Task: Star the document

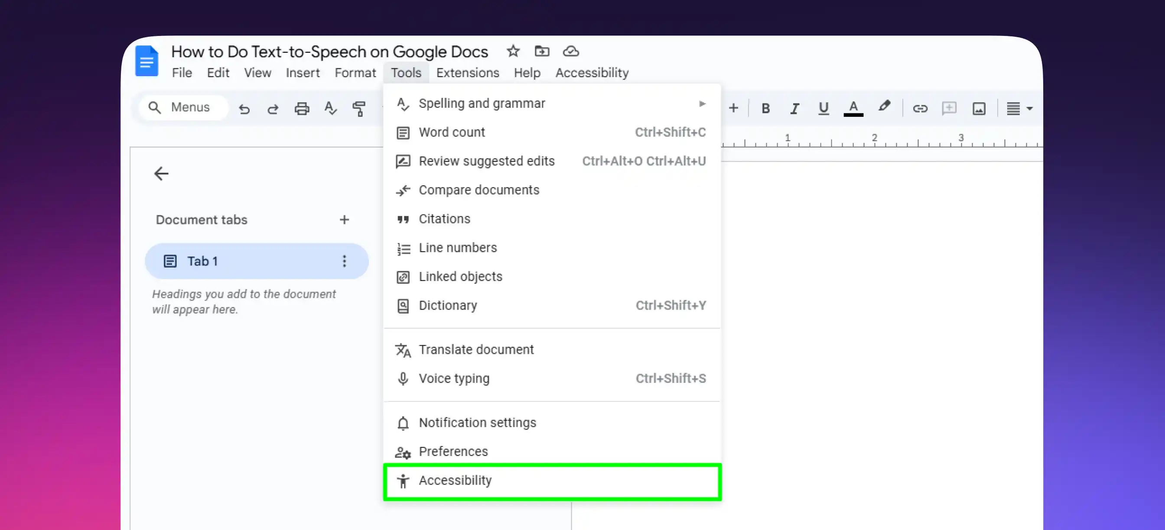Action: pyautogui.click(x=513, y=51)
